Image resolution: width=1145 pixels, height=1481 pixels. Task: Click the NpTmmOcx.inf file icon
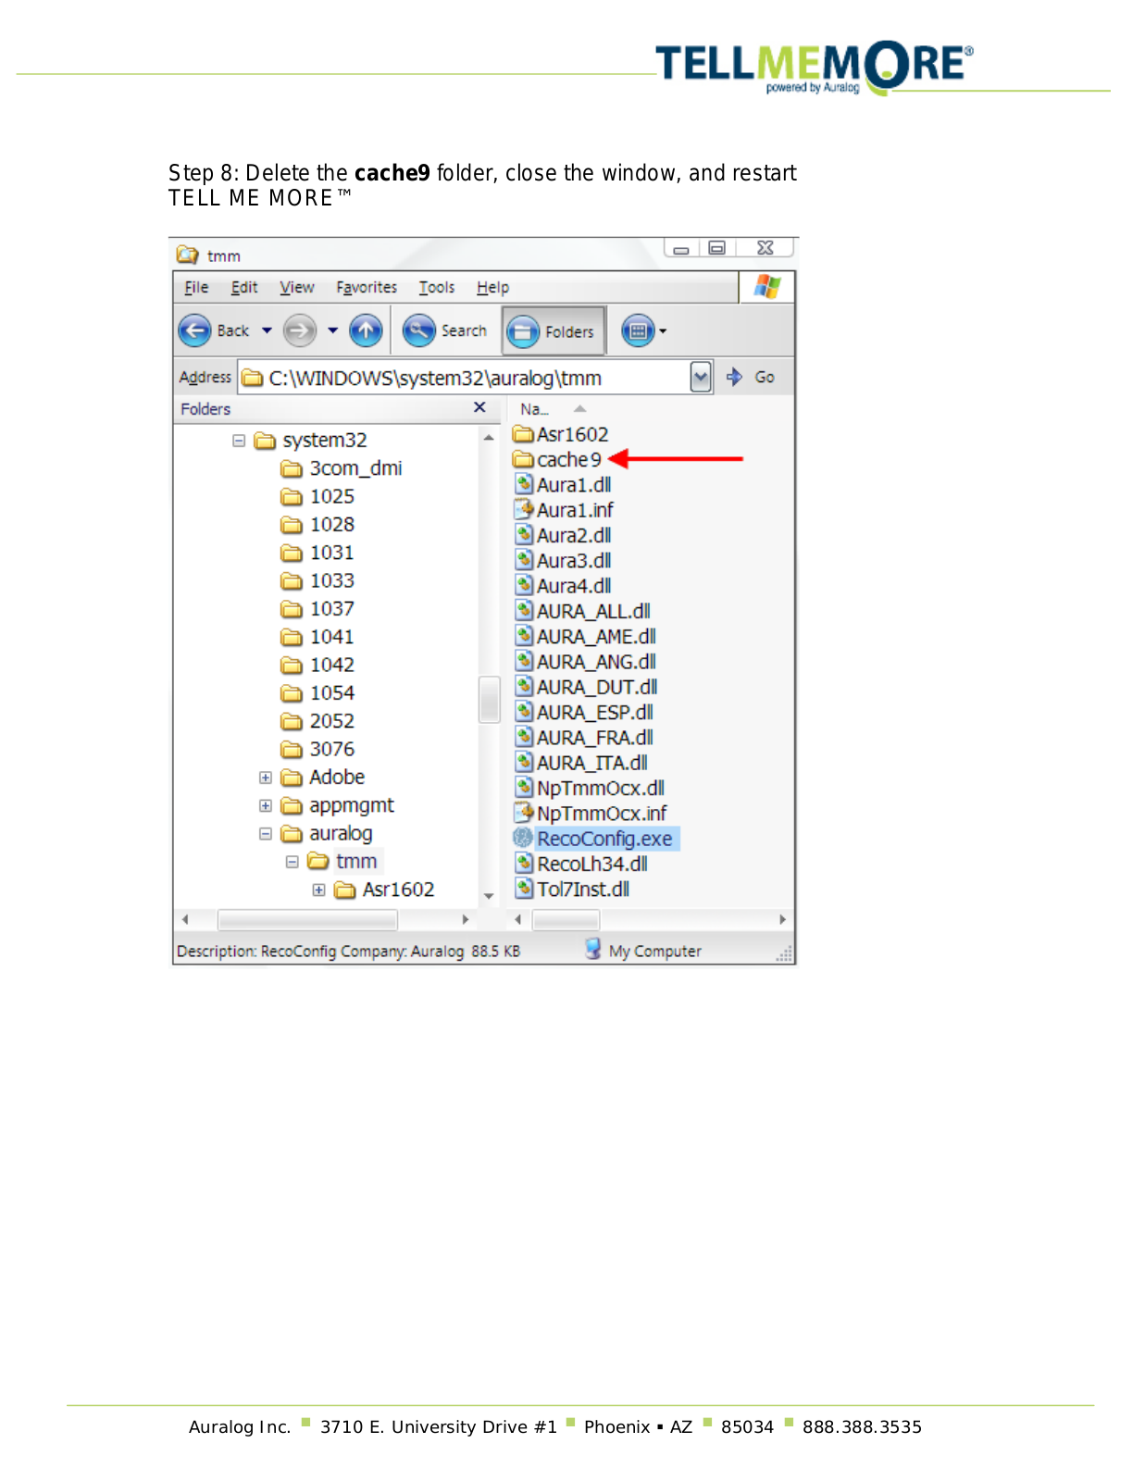(x=523, y=813)
